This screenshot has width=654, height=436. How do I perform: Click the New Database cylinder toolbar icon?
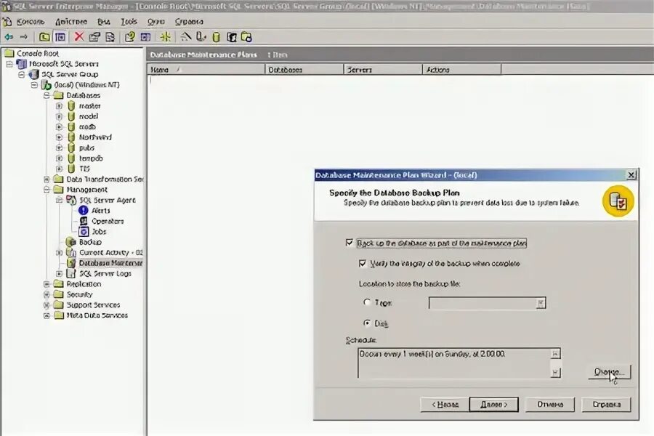click(x=216, y=37)
